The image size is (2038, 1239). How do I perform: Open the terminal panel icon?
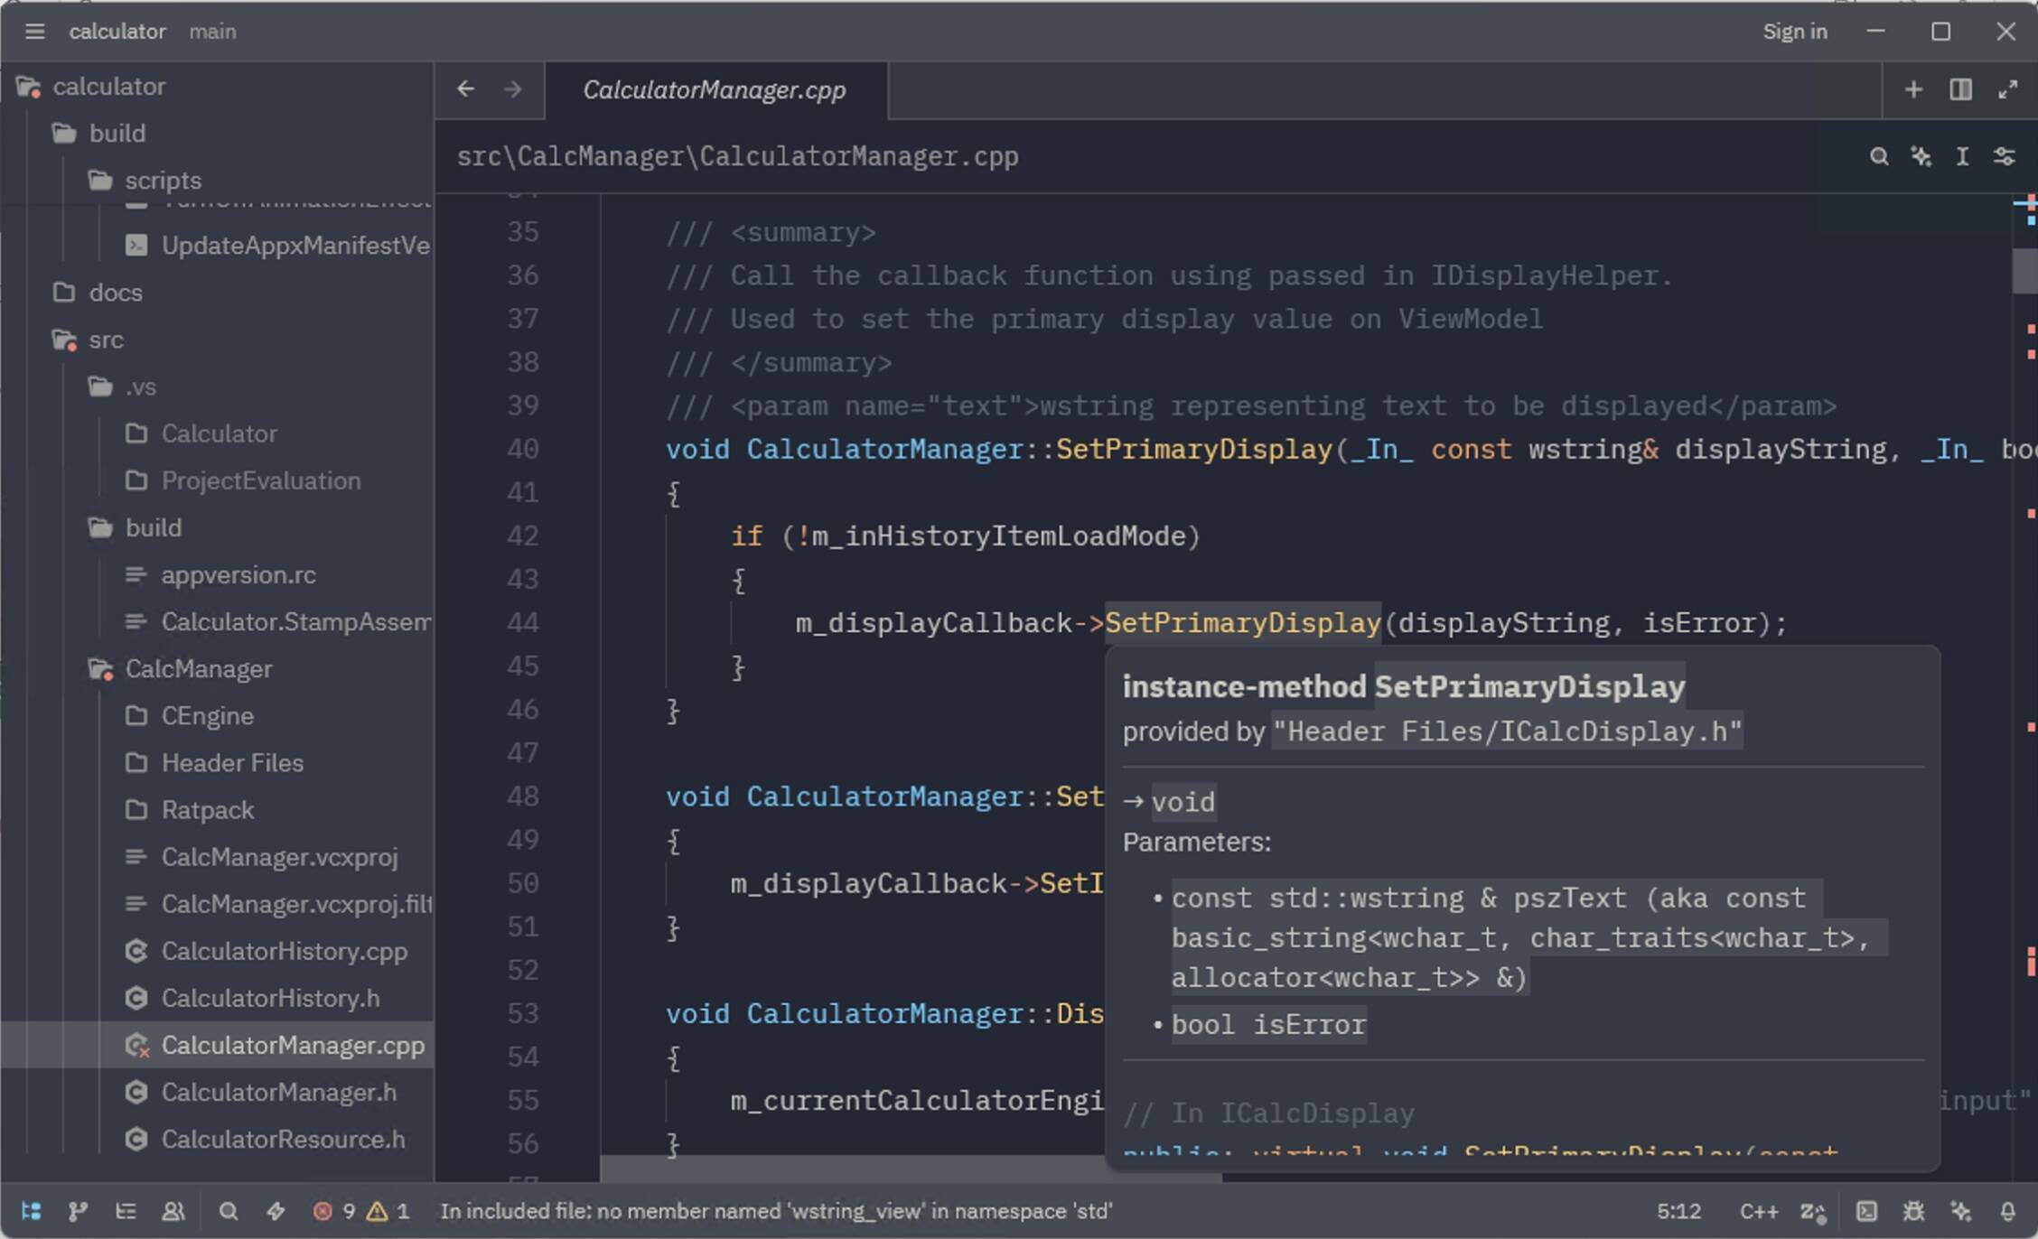click(x=1866, y=1211)
